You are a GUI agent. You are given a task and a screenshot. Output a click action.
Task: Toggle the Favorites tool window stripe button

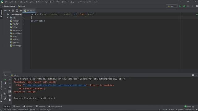tap(1, 98)
